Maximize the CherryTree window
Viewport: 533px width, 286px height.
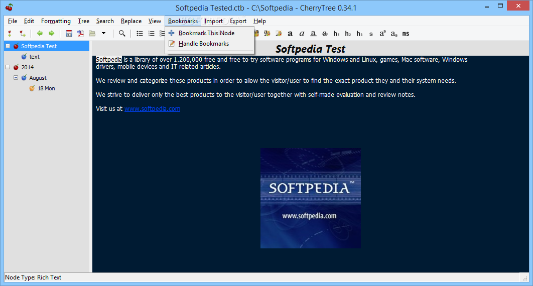coord(500,6)
